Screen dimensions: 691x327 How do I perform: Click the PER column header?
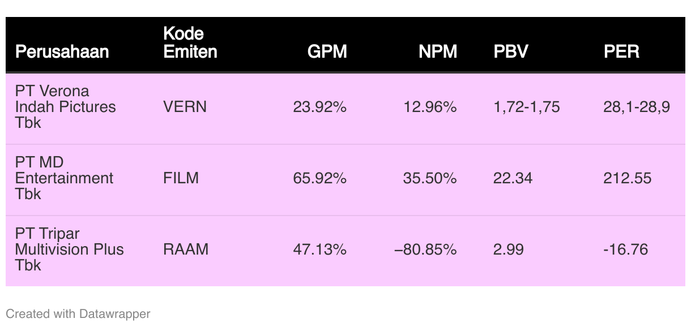click(x=621, y=52)
